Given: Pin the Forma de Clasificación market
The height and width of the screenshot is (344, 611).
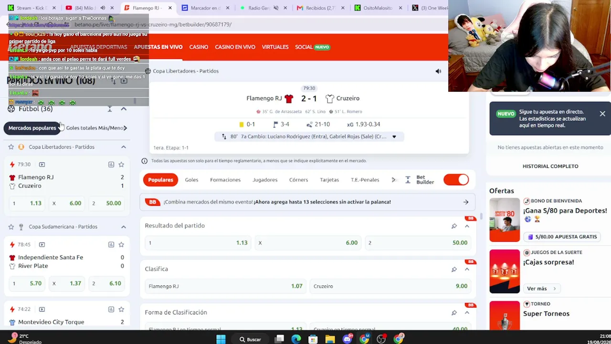Looking at the screenshot, I should [x=454, y=312].
